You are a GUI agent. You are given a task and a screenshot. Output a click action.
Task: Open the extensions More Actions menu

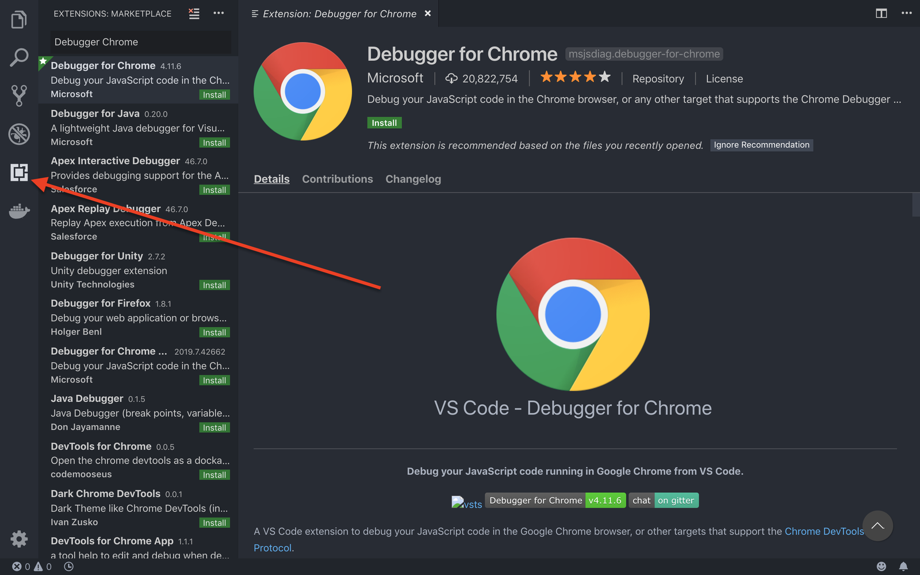click(x=218, y=13)
